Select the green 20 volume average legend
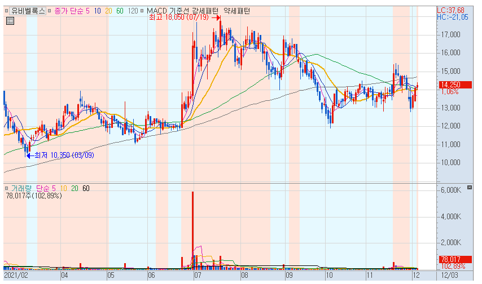482x284 pixels. click(x=75, y=188)
